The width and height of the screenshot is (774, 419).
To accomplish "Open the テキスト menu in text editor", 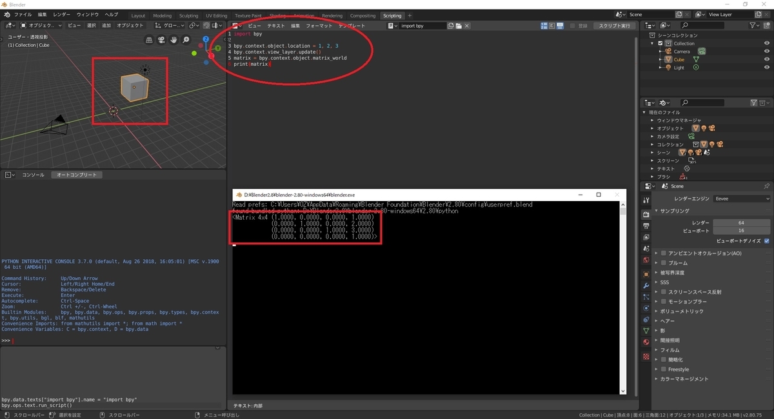I will (275, 26).
